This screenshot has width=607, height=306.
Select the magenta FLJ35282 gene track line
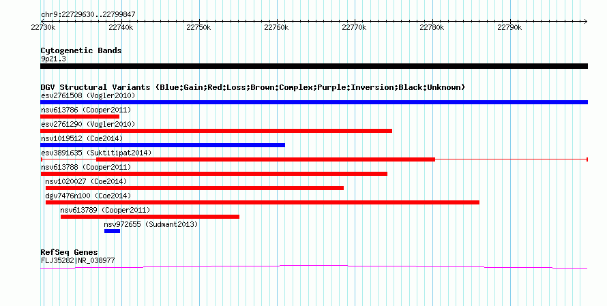tap(314, 266)
